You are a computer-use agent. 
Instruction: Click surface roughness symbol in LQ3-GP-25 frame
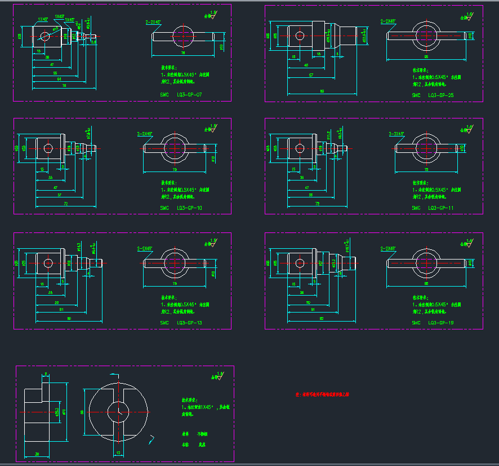point(468,16)
